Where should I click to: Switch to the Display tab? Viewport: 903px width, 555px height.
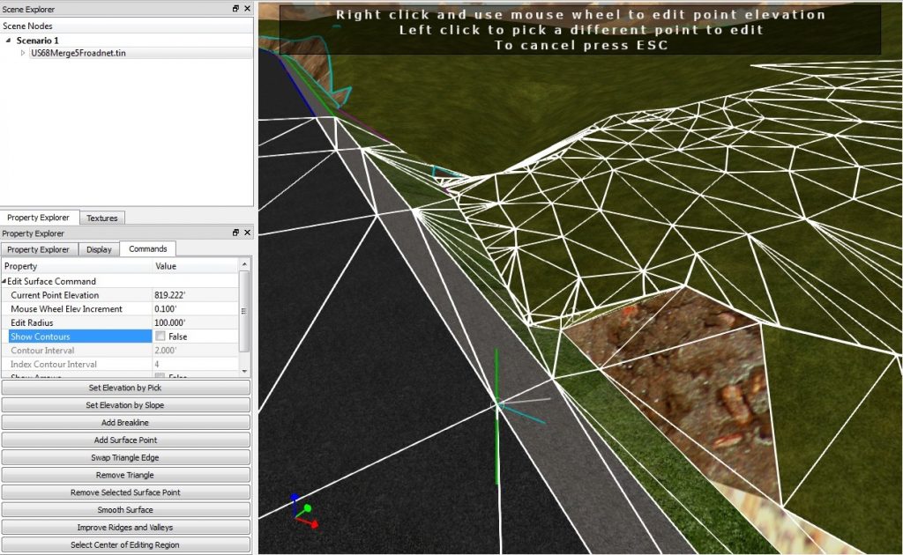click(98, 248)
